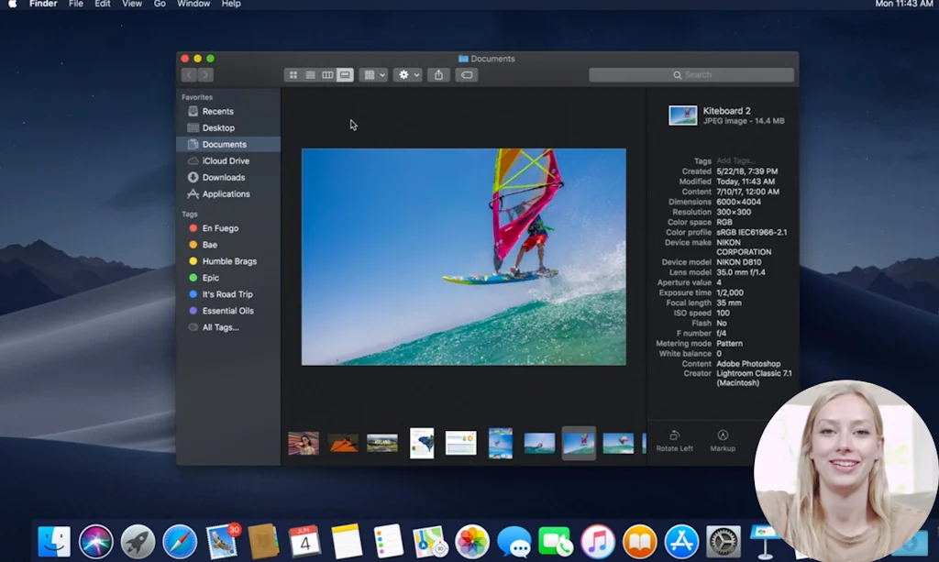This screenshot has height=562, width=939.
Task: Filter by the red En Fuego tag
Action: click(220, 228)
